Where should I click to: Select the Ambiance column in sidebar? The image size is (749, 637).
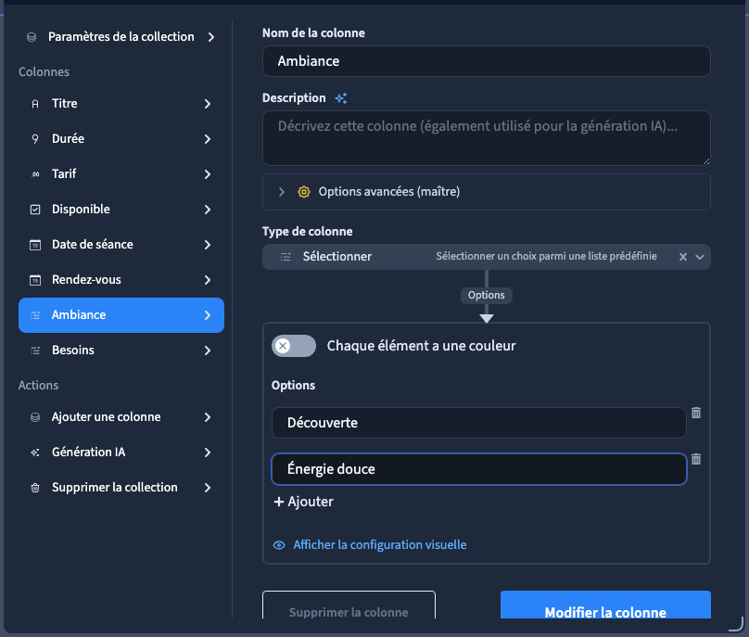pos(121,315)
